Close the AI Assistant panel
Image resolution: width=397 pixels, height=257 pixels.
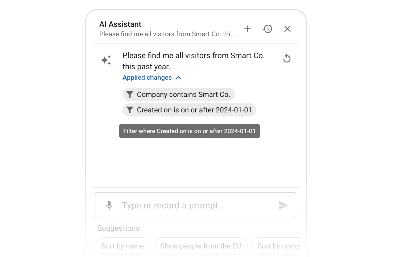point(287,29)
